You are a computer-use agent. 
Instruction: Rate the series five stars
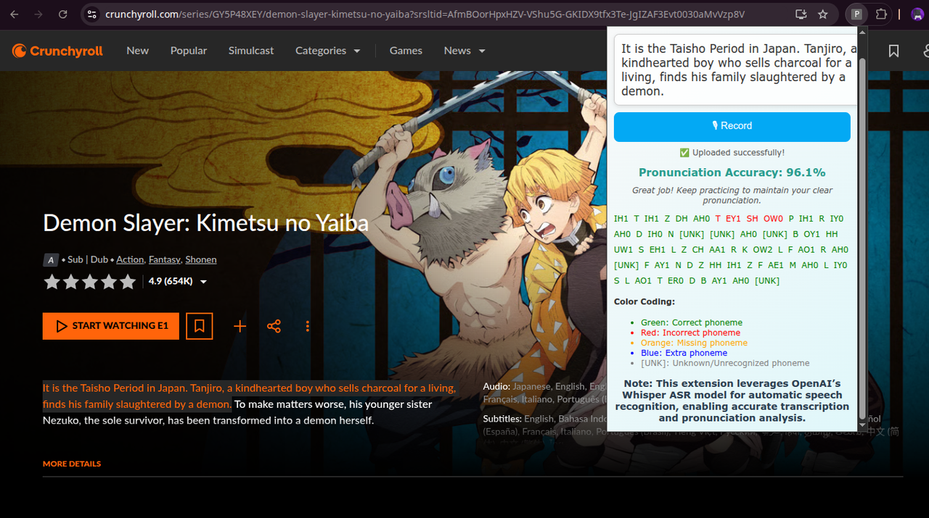pos(127,281)
